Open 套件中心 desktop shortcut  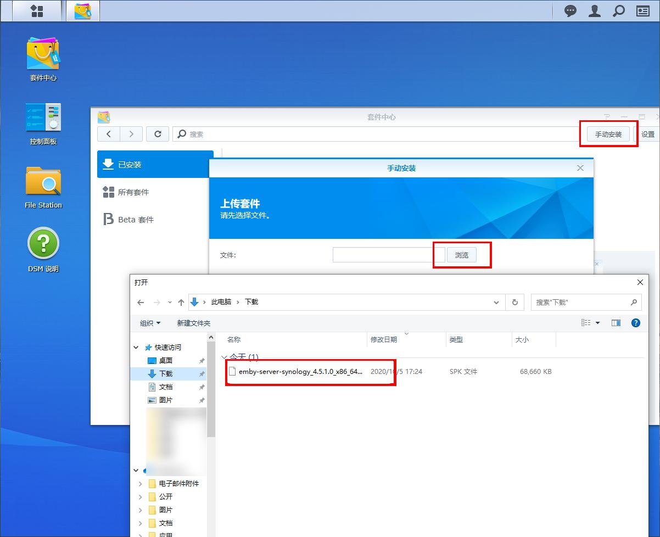43,59
